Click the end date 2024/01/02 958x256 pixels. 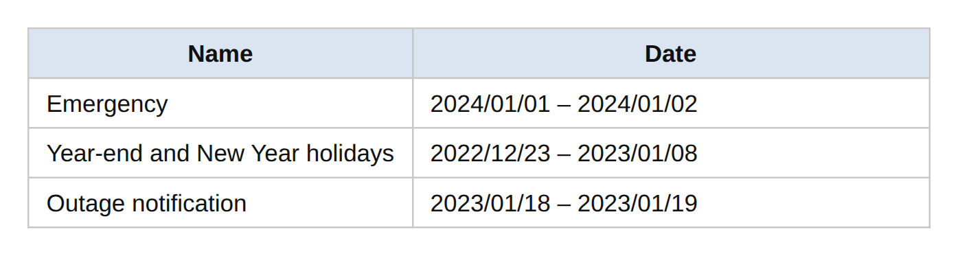point(637,104)
